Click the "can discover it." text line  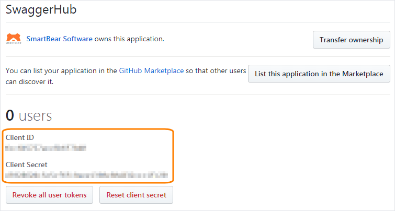click(x=29, y=81)
